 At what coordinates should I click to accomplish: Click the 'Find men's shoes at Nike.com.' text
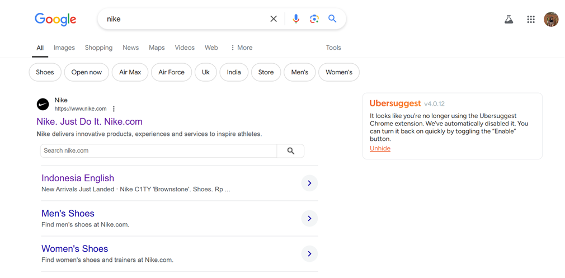(86, 225)
